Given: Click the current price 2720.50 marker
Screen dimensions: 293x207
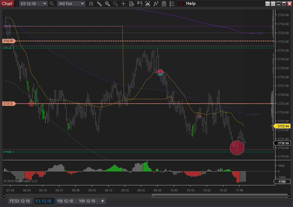Looking at the screenshot, I should (282, 143).
